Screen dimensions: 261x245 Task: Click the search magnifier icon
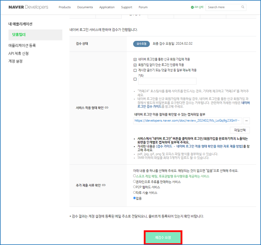point(243,7)
